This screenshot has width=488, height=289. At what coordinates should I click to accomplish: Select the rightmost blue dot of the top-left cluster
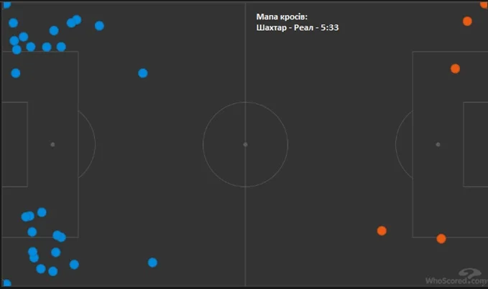[x=99, y=26]
